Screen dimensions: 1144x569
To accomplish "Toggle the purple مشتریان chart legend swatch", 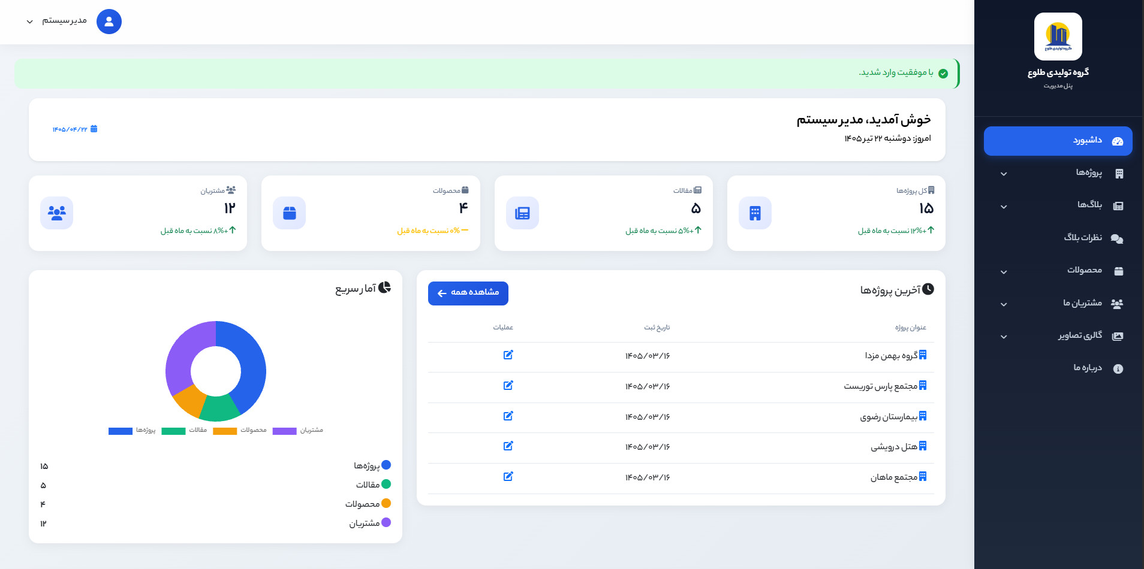I will (285, 431).
